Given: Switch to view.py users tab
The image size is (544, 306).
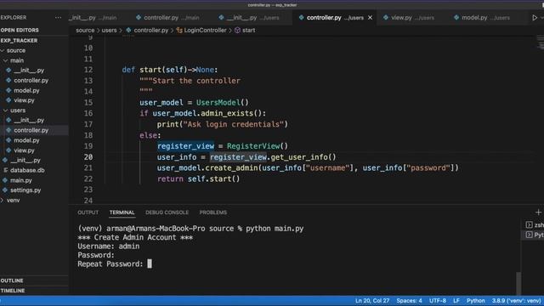Looking at the screenshot, I should (409, 17).
